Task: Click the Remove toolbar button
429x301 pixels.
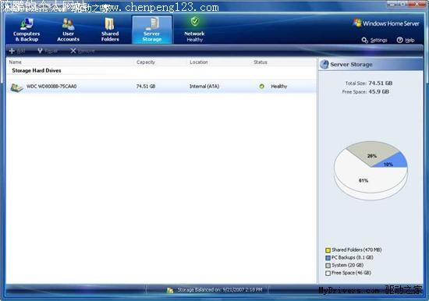Action: (83, 51)
